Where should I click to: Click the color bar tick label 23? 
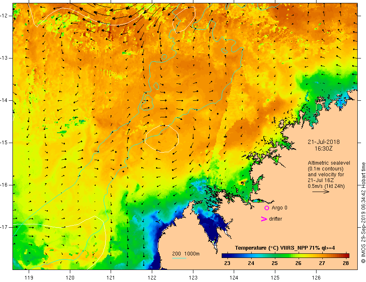point(227,263)
